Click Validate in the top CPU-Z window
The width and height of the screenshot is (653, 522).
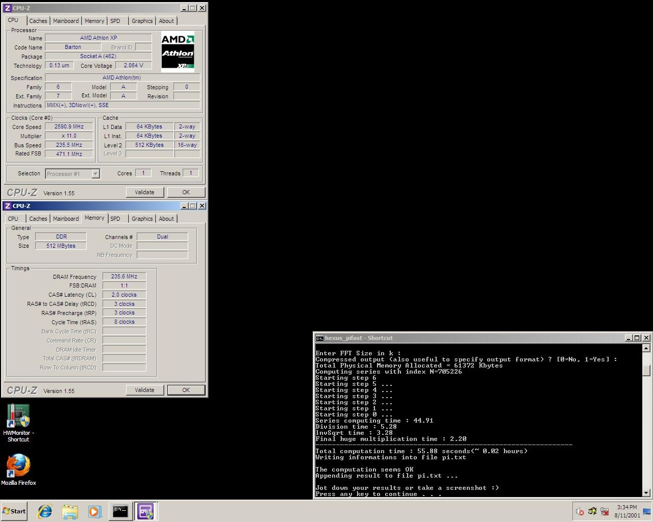coord(144,192)
